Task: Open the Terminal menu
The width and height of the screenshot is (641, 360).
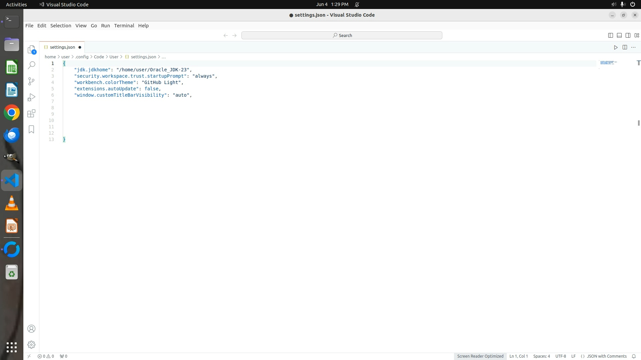Action: click(124, 26)
